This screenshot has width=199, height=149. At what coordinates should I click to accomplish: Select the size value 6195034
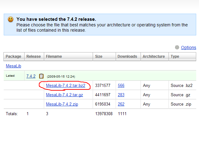103,104
